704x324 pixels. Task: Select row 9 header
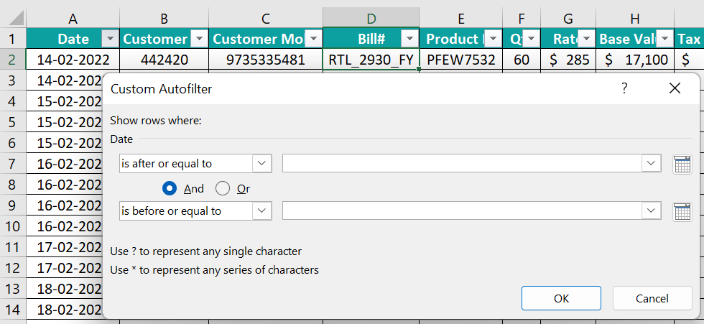[x=13, y=205]
